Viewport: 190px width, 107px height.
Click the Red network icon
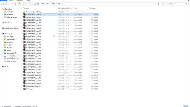[x=3, y=67]
